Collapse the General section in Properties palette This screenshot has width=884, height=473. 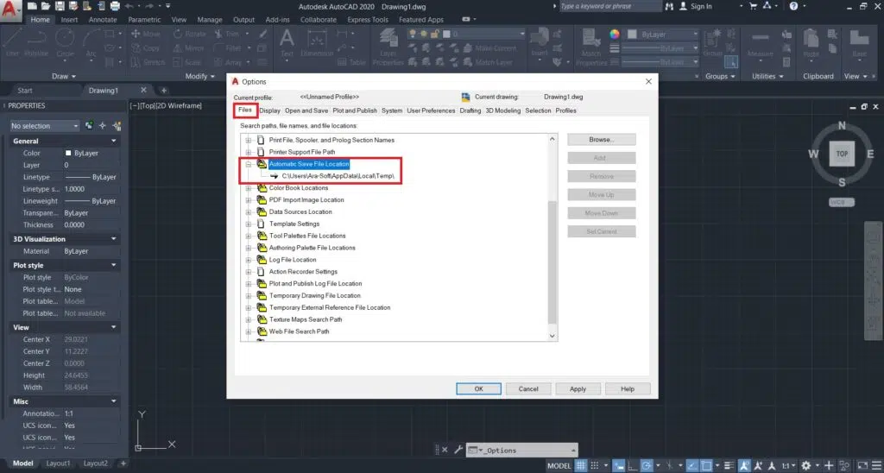coord(114,141)
